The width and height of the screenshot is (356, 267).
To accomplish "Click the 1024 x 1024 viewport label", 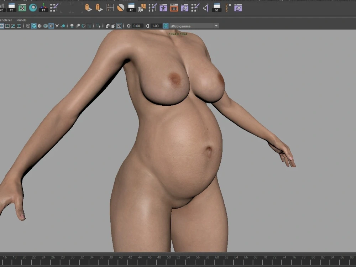I will 178,34.
